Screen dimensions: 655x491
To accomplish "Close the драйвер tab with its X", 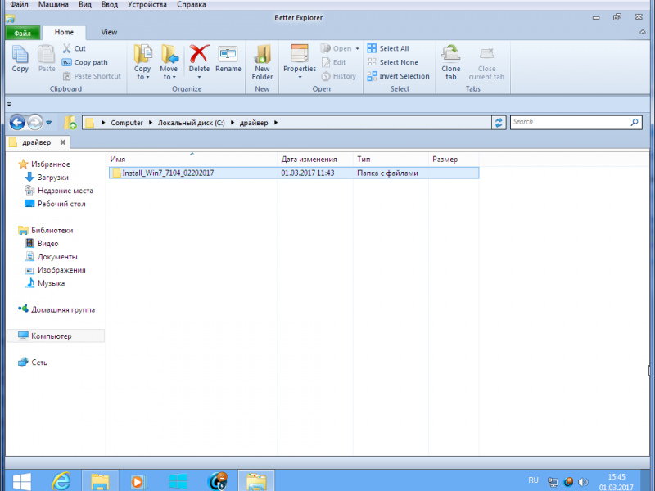I will click(63, 142).
